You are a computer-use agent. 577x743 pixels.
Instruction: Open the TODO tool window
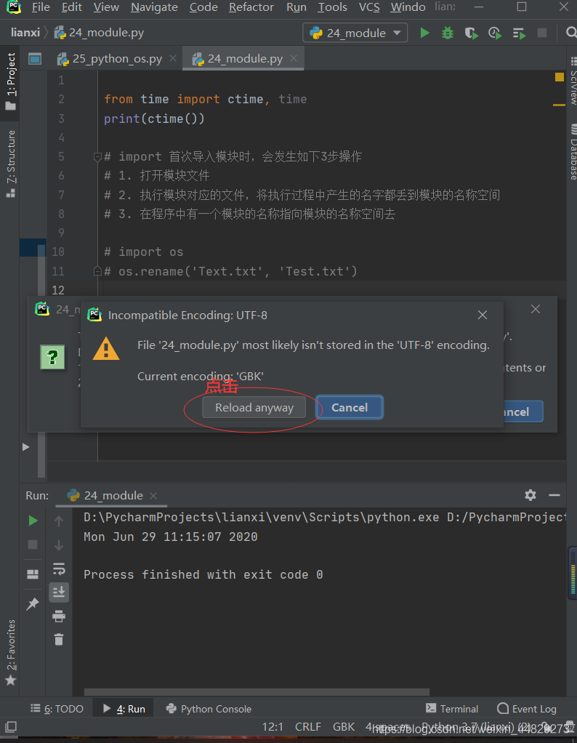(x=57, y=709)
